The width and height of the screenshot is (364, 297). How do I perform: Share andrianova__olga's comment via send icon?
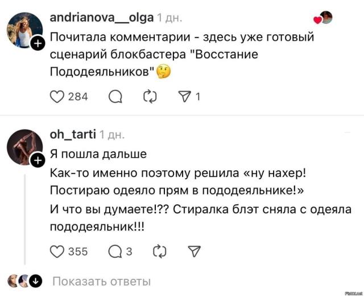point(186,97)
